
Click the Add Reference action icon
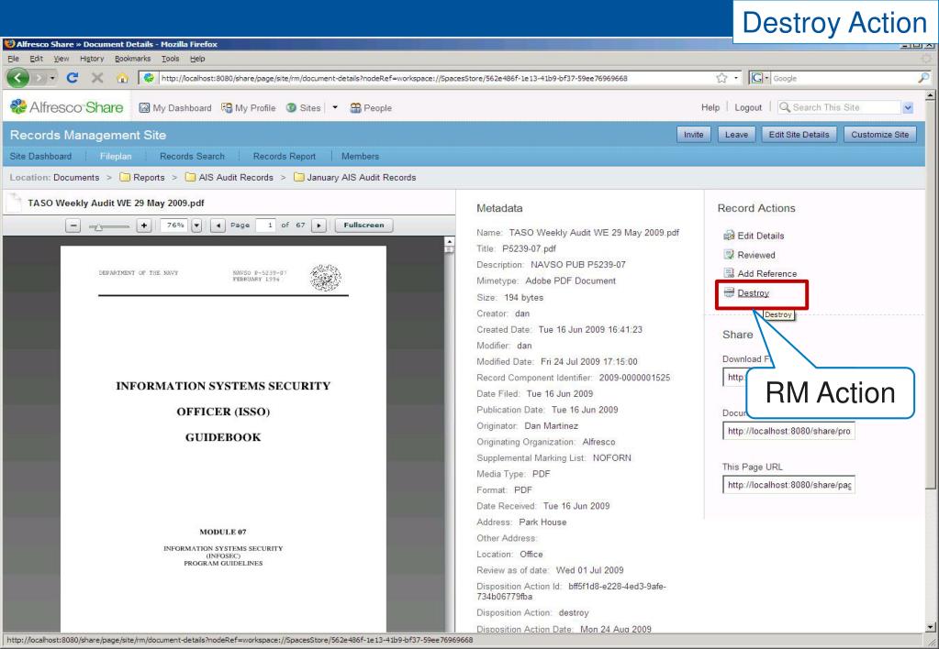click(x=729, y=273)
